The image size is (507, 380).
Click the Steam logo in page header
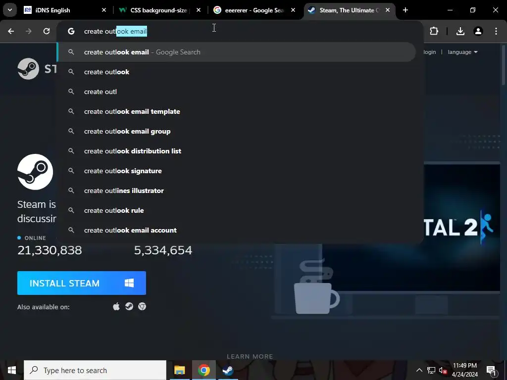pos(37,69)
